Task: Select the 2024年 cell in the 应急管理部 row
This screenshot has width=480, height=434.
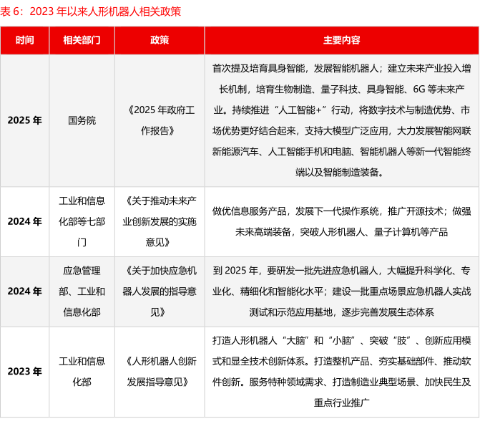Action: [x=24, y=291]
